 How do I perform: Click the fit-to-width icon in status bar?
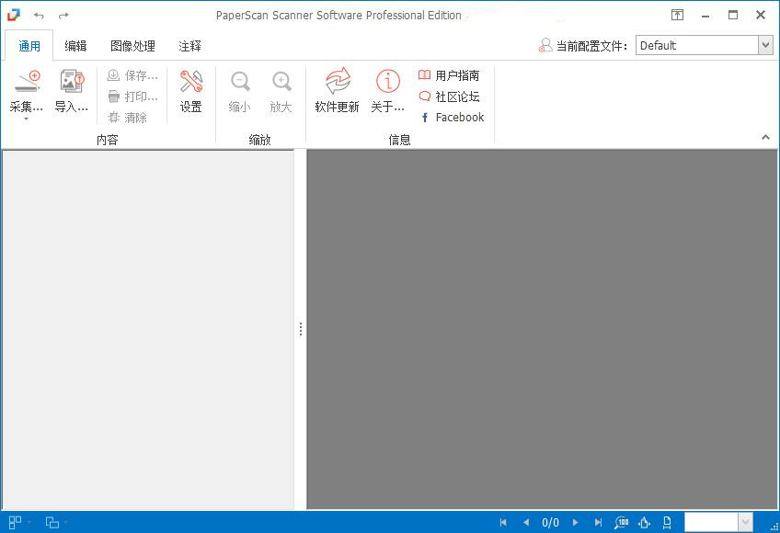click(x=645, y=522)
